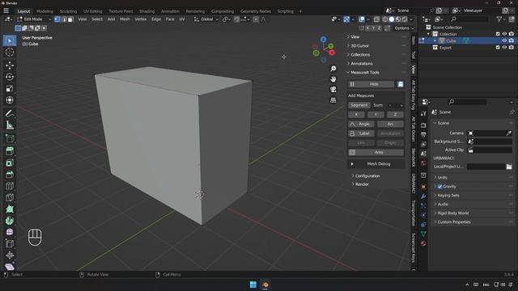Switch to Modeling workspace tab
The width and height of the screenshot is (518, 291).
click(x=45, y=11)
